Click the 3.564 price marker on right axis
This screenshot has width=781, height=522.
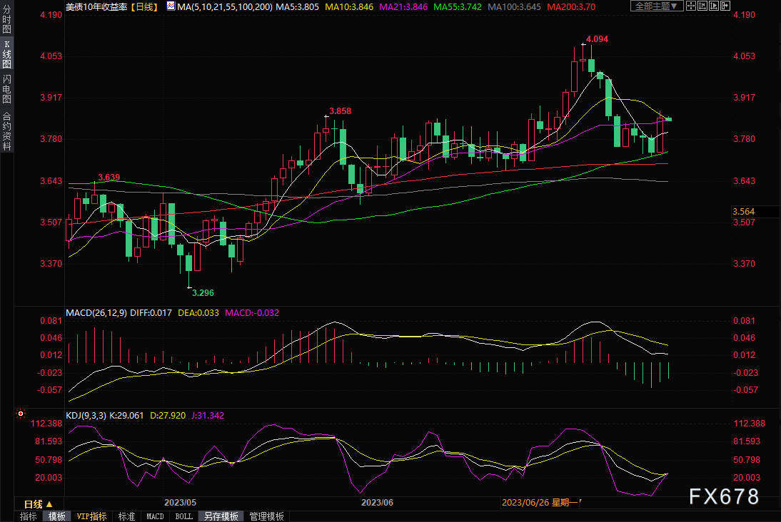point(743,212)
